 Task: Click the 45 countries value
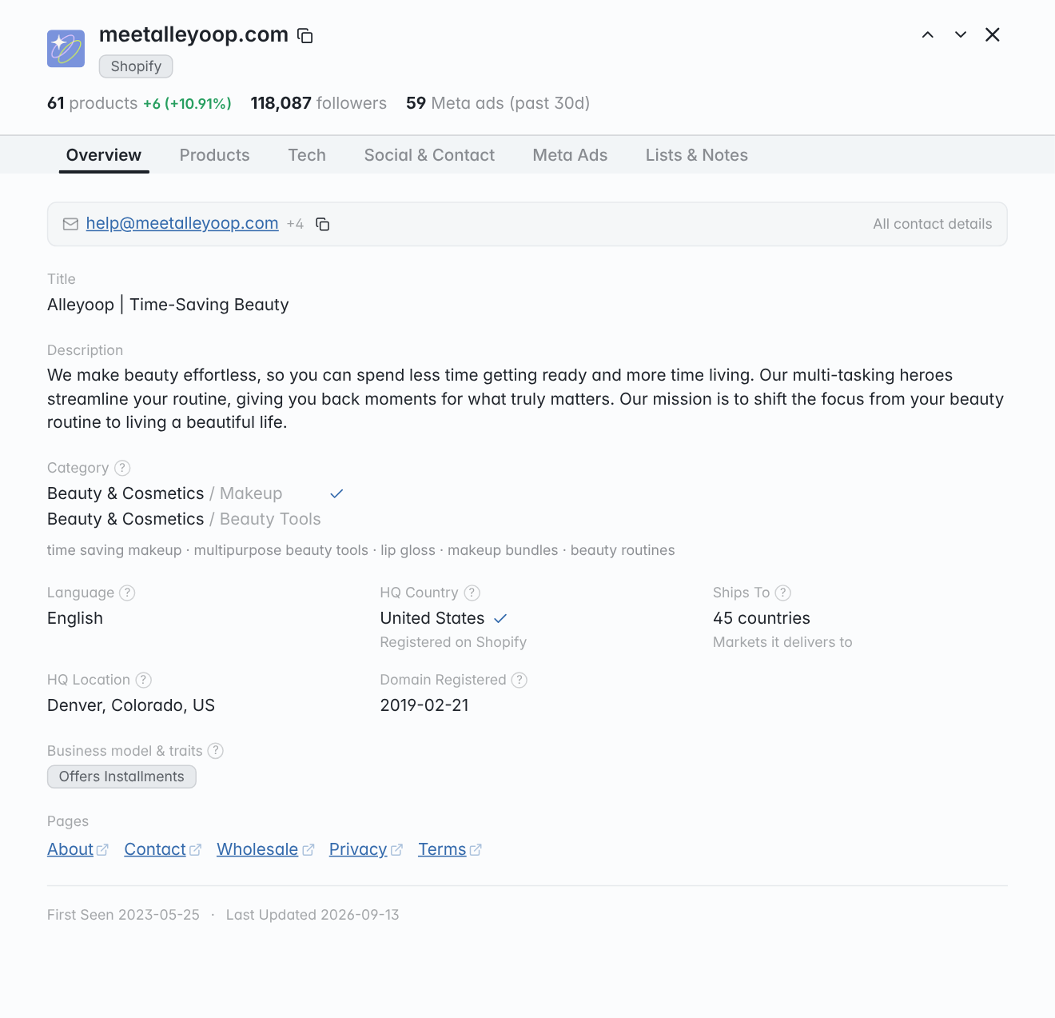click(x=762, y=618)
